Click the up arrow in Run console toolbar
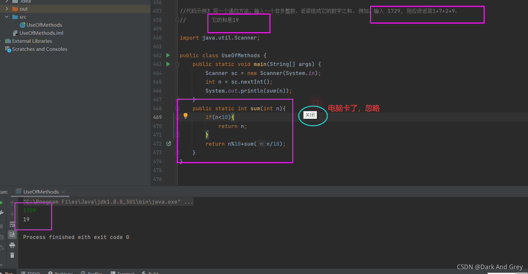 point(12,203)
